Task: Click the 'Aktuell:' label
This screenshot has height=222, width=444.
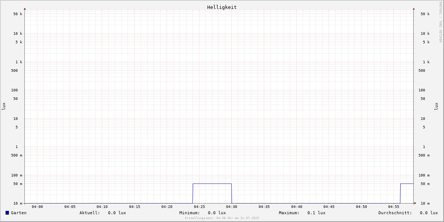Action: (90, 213)
